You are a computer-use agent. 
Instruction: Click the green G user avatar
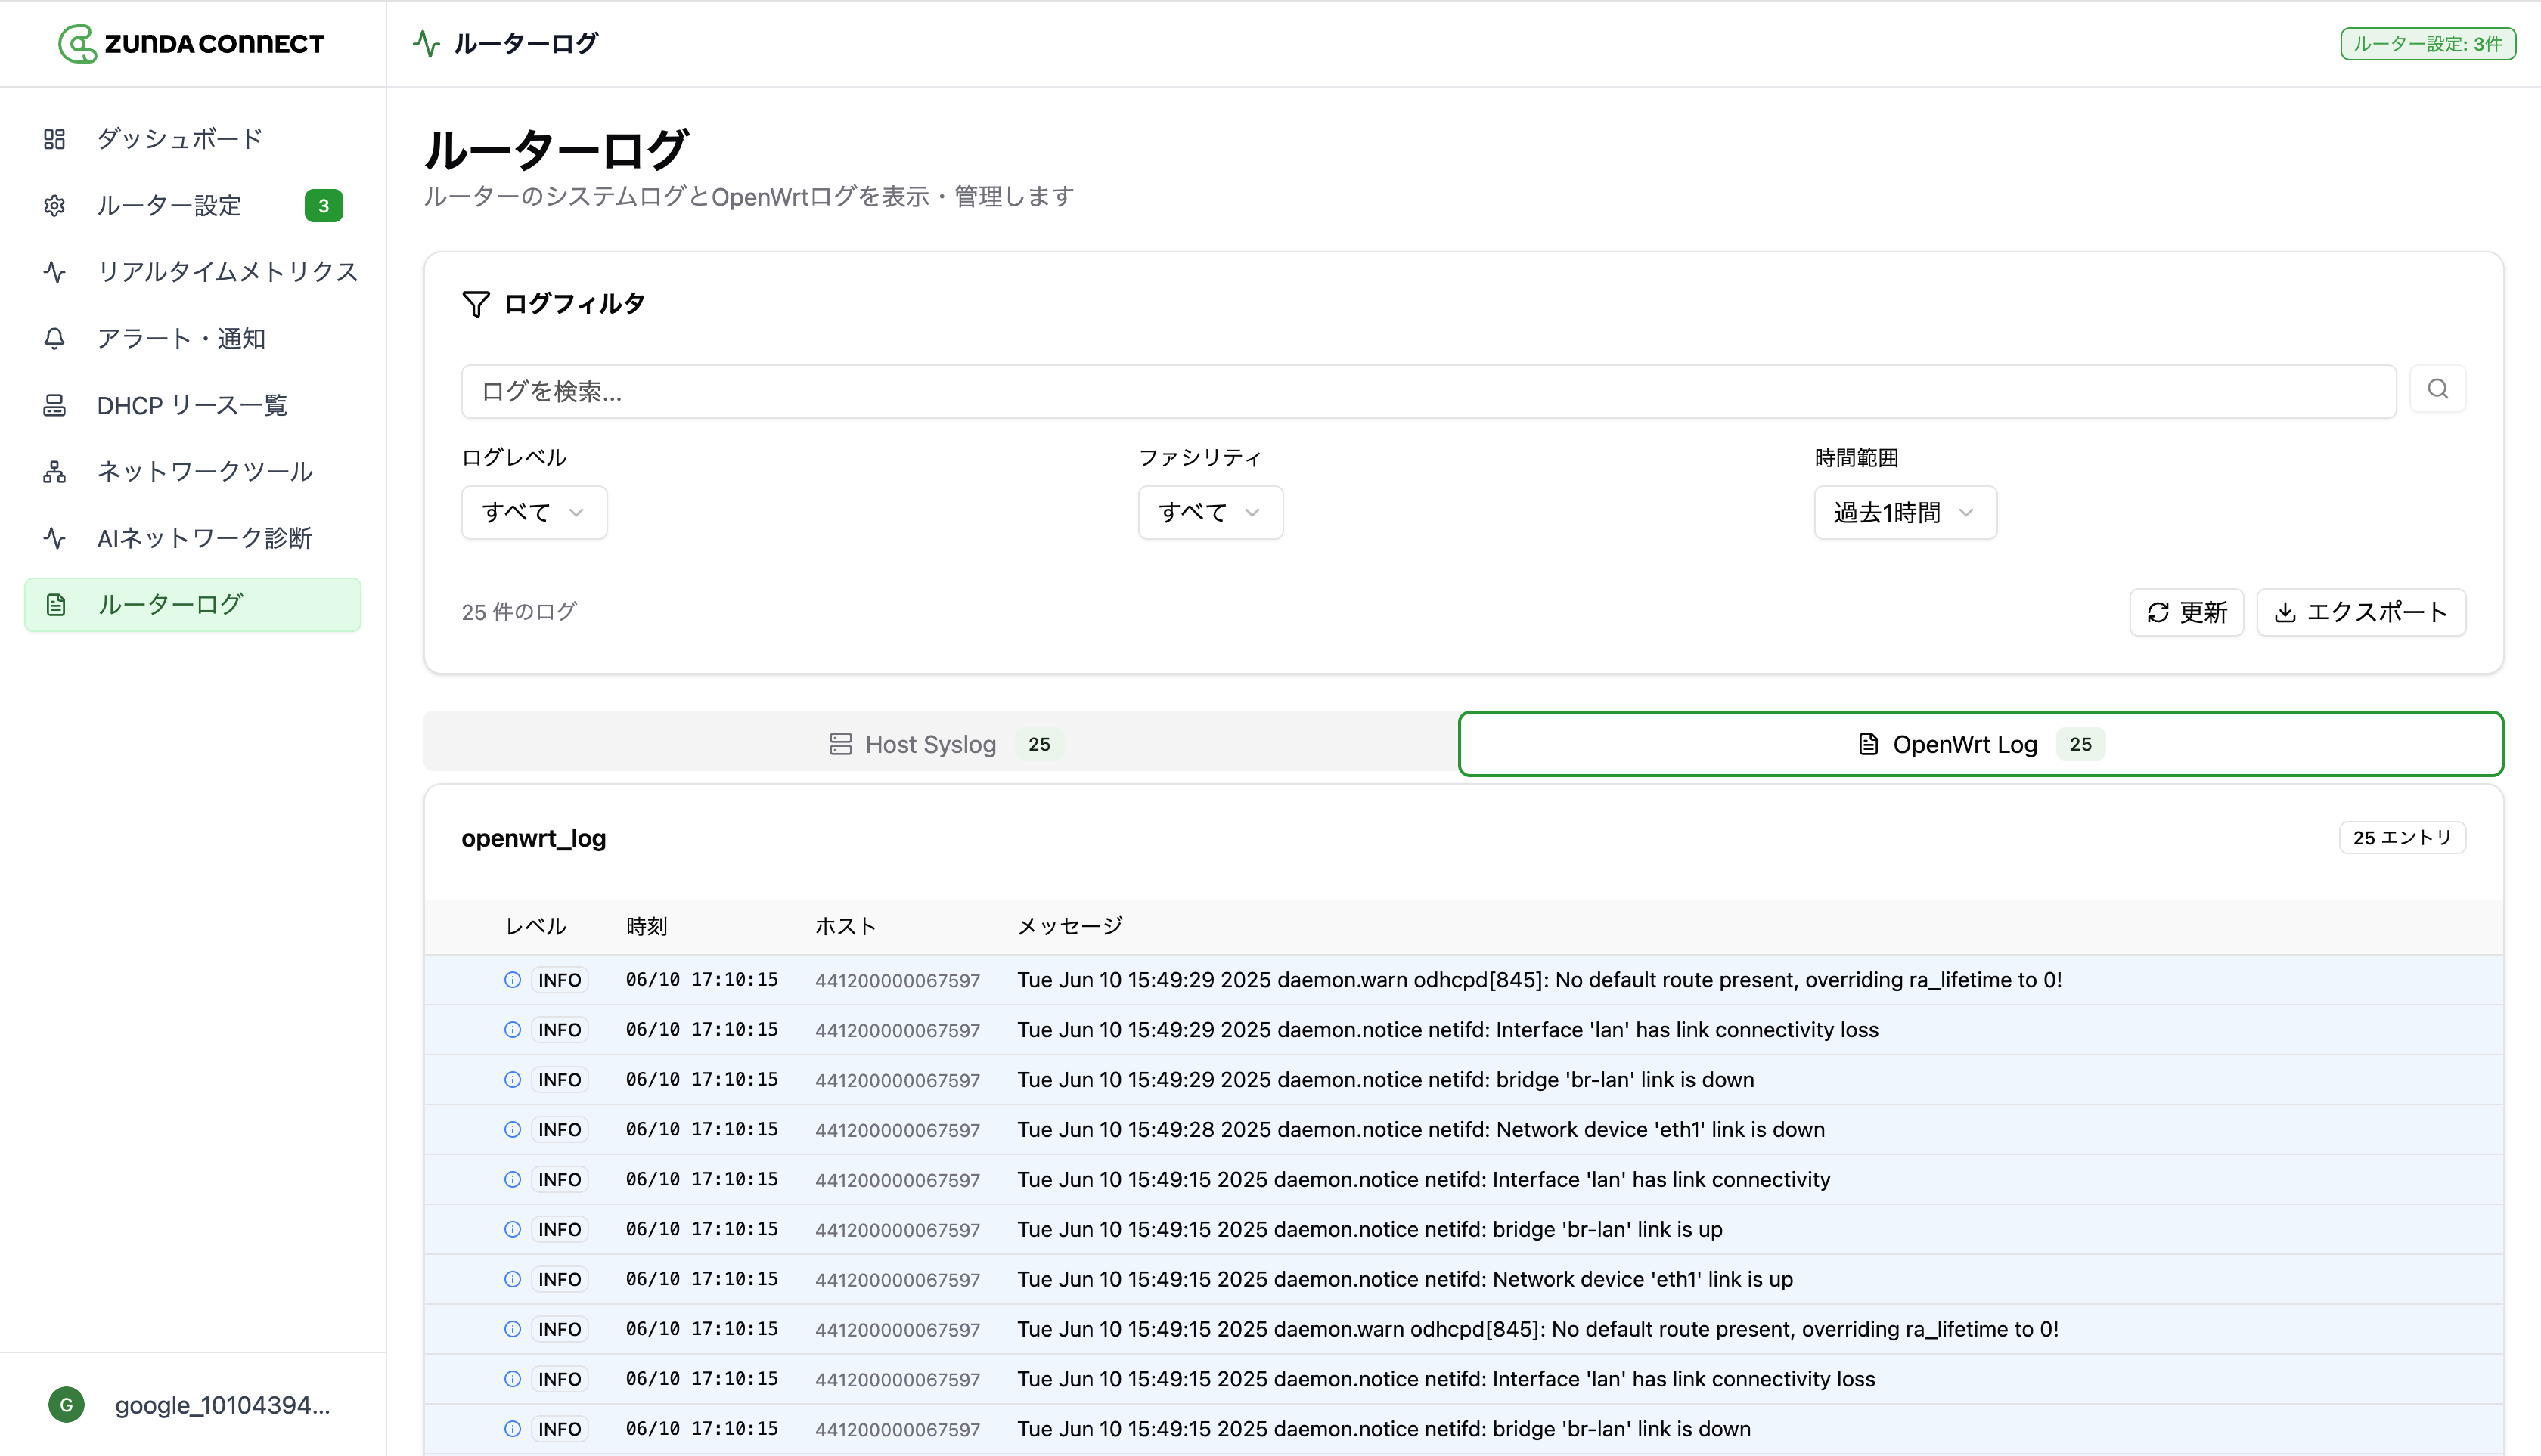pyautogui.click(x=67, y=1404)
